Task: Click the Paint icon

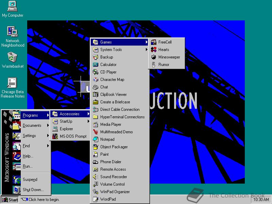Action: pos(96,154)
